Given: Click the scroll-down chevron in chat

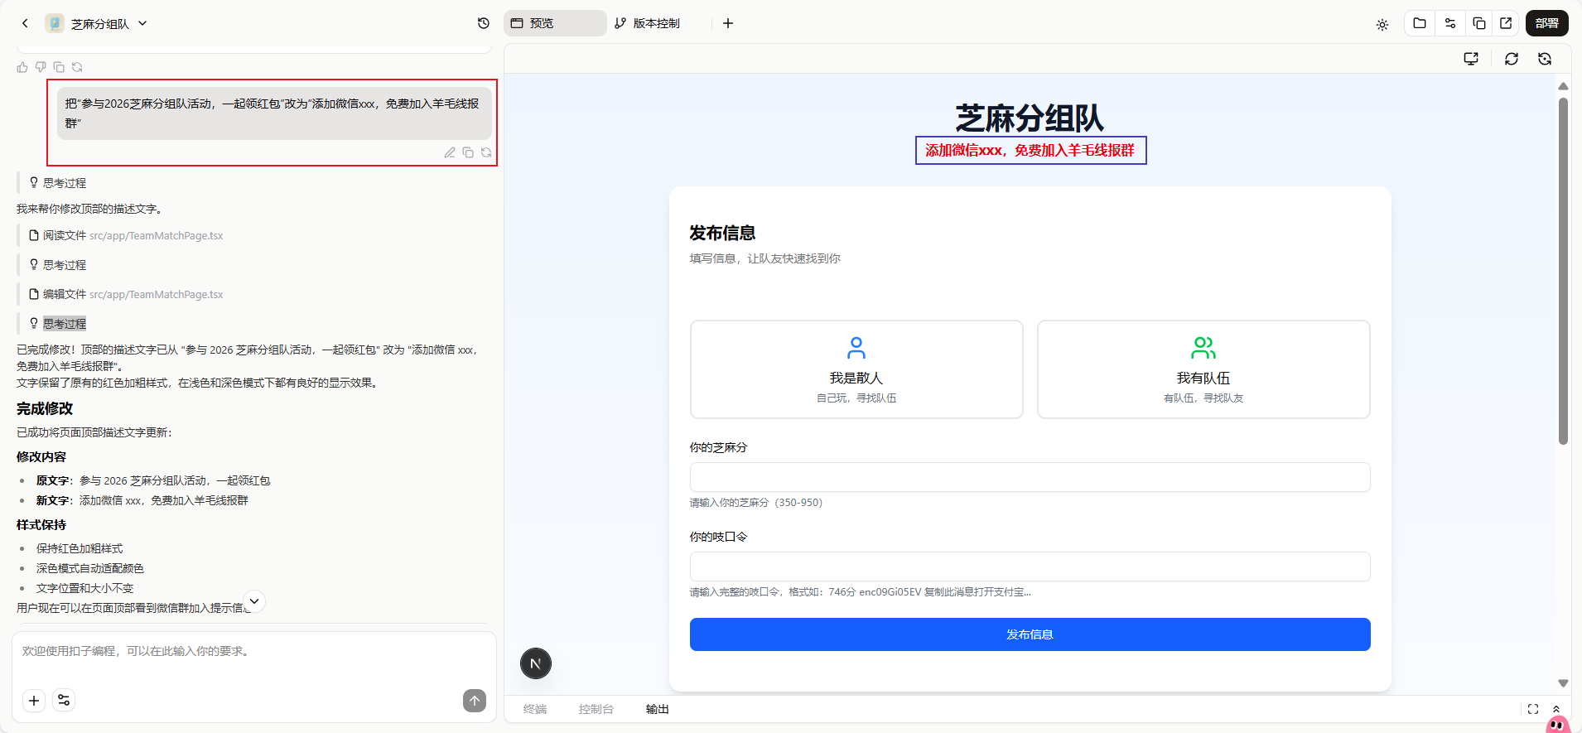Looking at the screenshot, I should tap(254, 601).
